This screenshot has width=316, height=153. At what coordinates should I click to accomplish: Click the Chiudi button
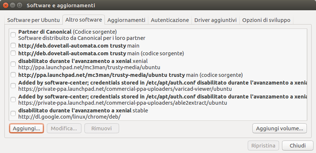(x=298, y=146)
